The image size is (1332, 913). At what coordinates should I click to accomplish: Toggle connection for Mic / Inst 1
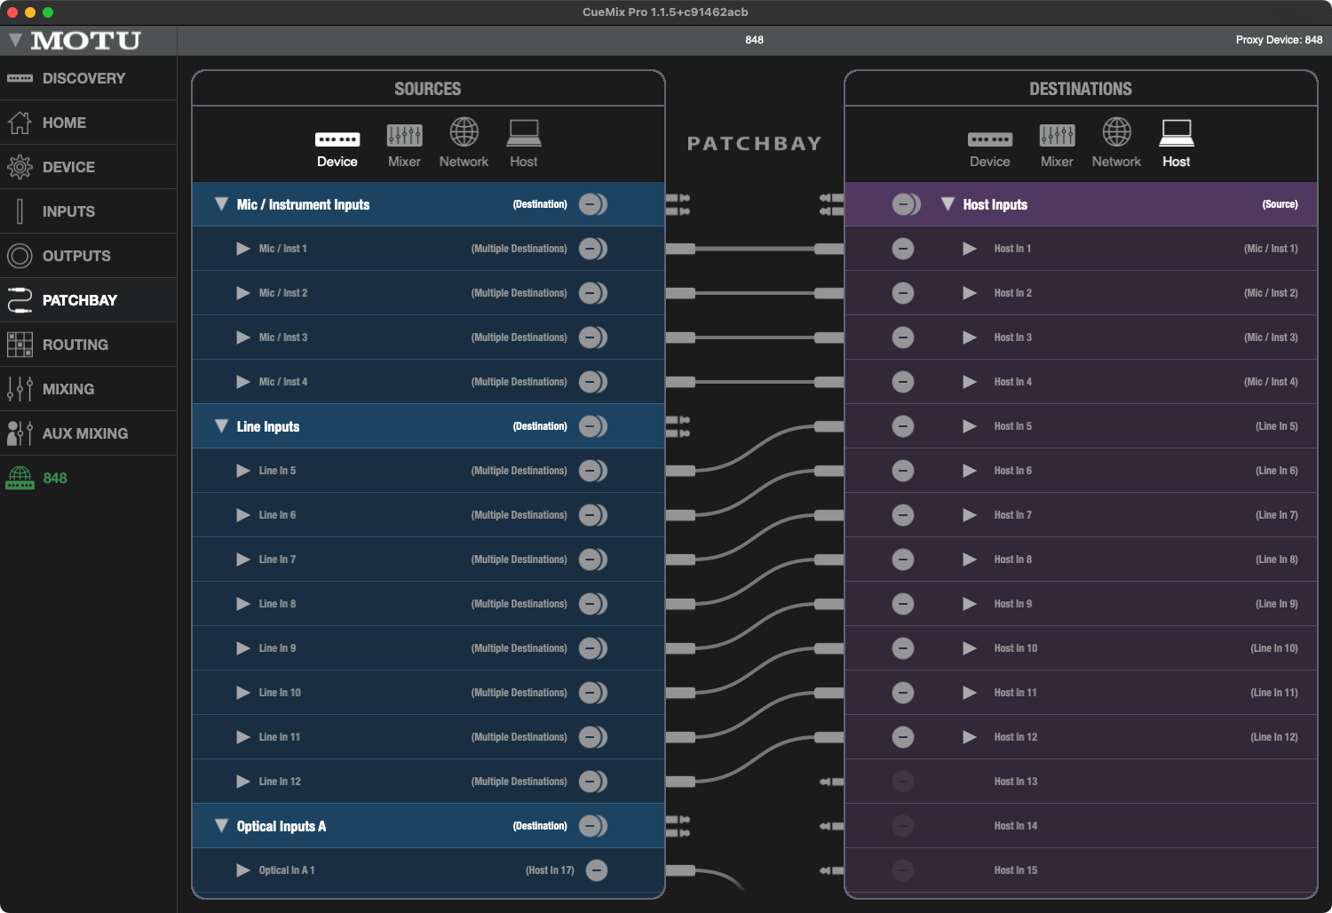[x=592, y=249]
